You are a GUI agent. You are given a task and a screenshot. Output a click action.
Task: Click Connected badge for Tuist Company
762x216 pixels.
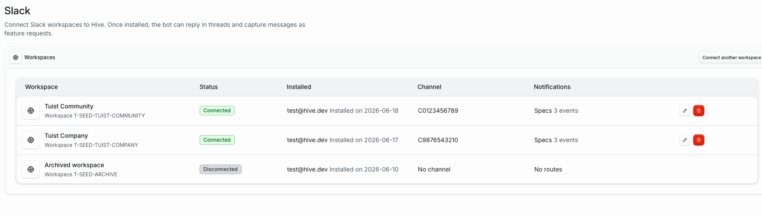(217, 140)
